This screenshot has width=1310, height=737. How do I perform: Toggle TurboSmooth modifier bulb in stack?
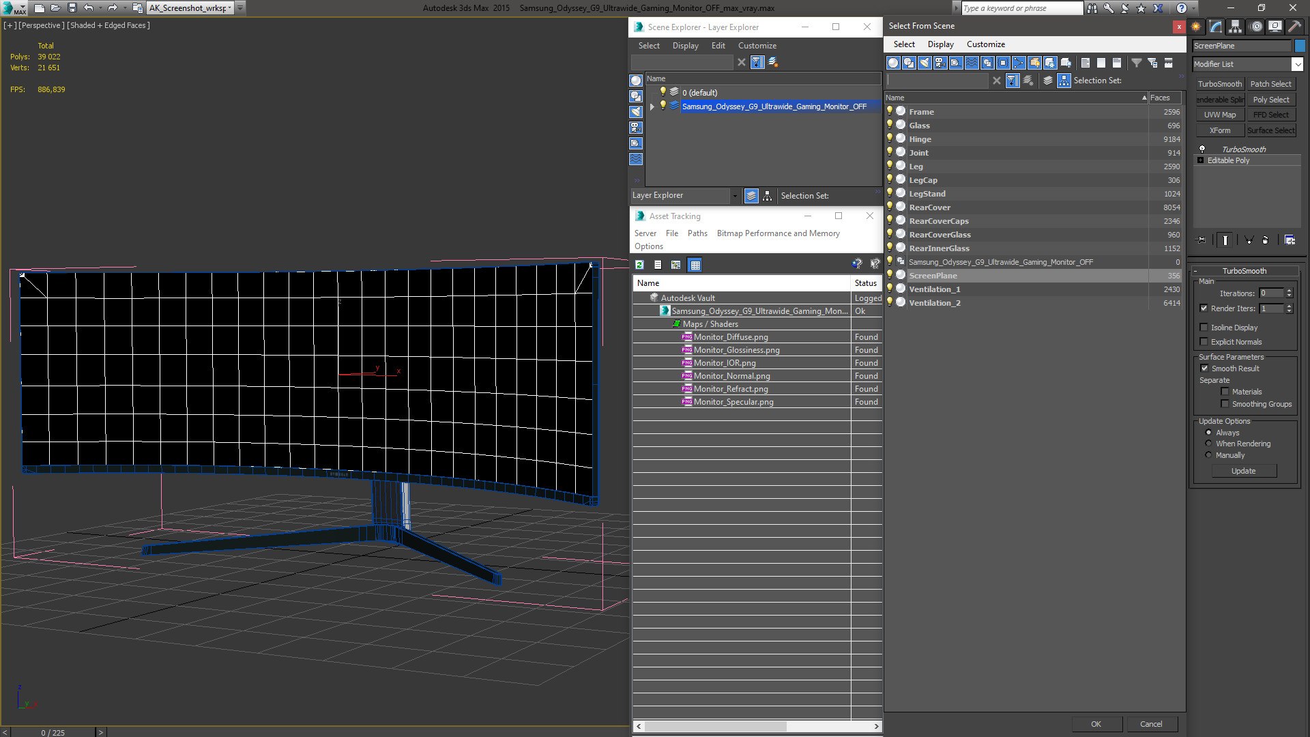1202,149
